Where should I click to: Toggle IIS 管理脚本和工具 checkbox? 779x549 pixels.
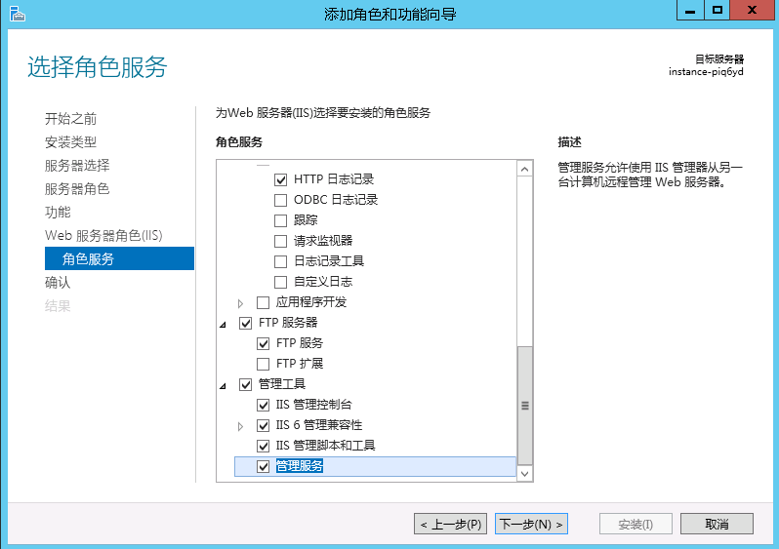(264, 446)
